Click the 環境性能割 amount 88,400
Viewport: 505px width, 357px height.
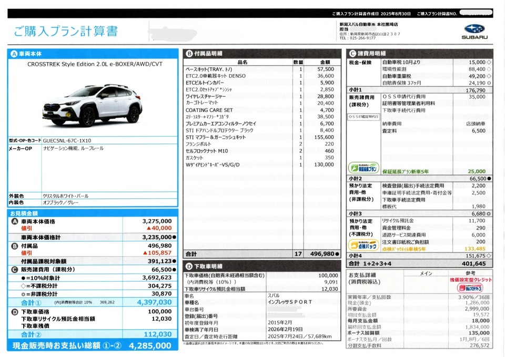[477, 69]
